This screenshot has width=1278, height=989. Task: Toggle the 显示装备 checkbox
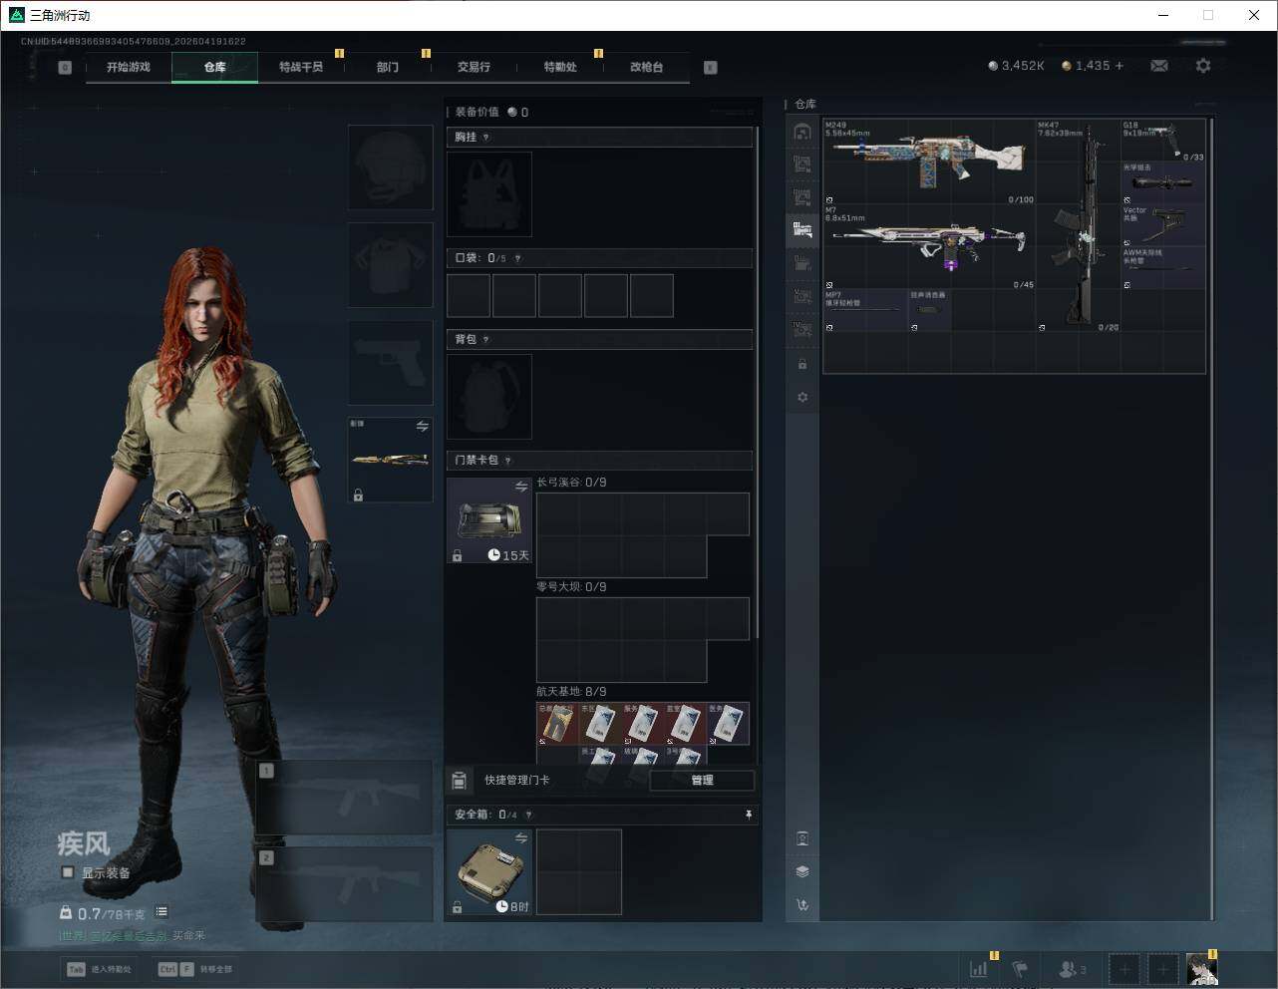68,872
